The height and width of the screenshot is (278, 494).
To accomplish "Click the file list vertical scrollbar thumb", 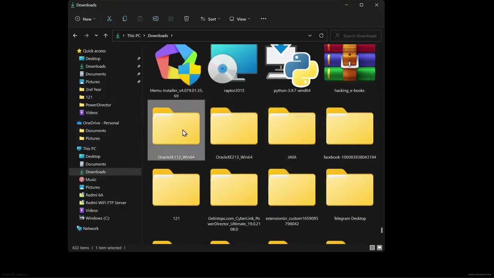I will pos(382,230).
